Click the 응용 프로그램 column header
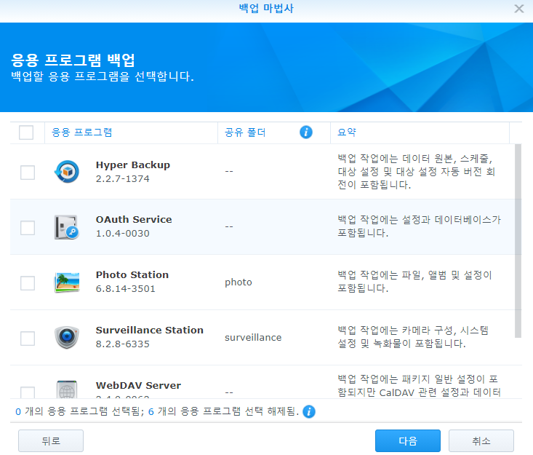Viewport: 533px width, 455px height. pyautogui.click(x=131, y=132)
